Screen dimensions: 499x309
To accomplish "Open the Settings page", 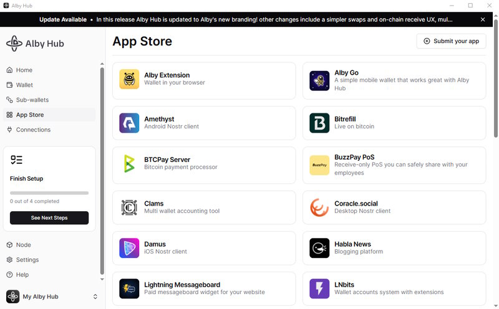I will pos(27,260).
